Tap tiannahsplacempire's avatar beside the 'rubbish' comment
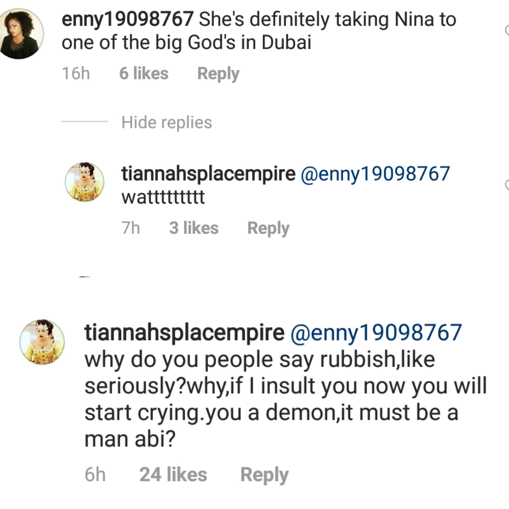 click(42, 342)
